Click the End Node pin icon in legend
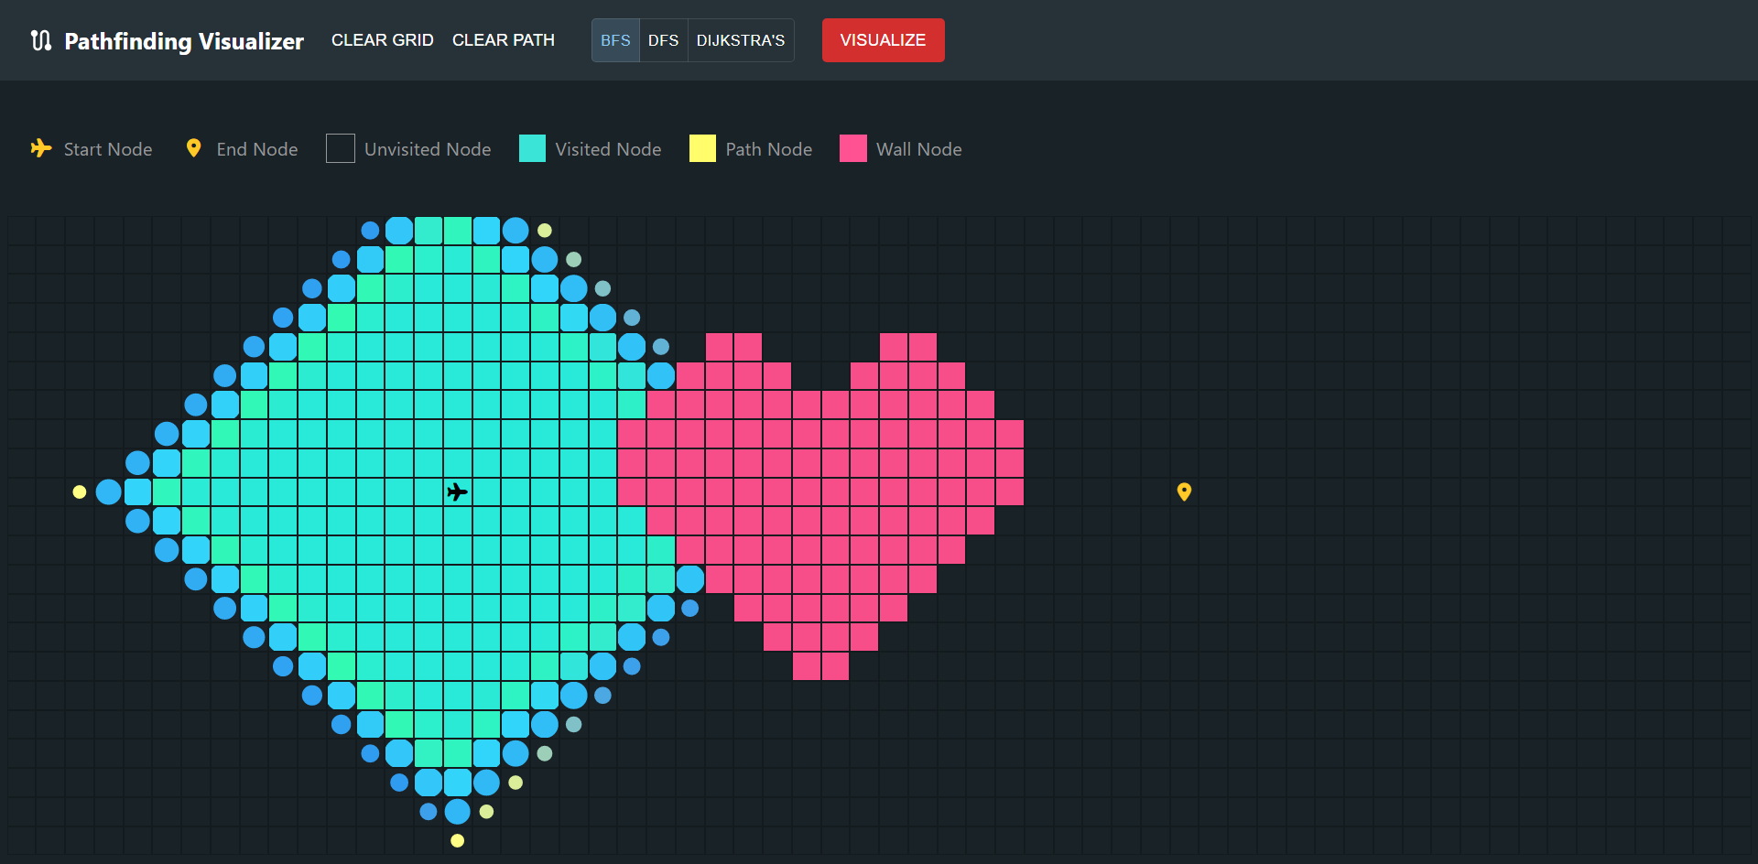1758x864 pixels. click(x=193, y=147)
